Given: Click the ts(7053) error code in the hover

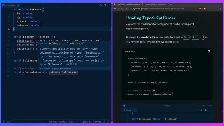Looking at the screenshot, I should (71, 64).
